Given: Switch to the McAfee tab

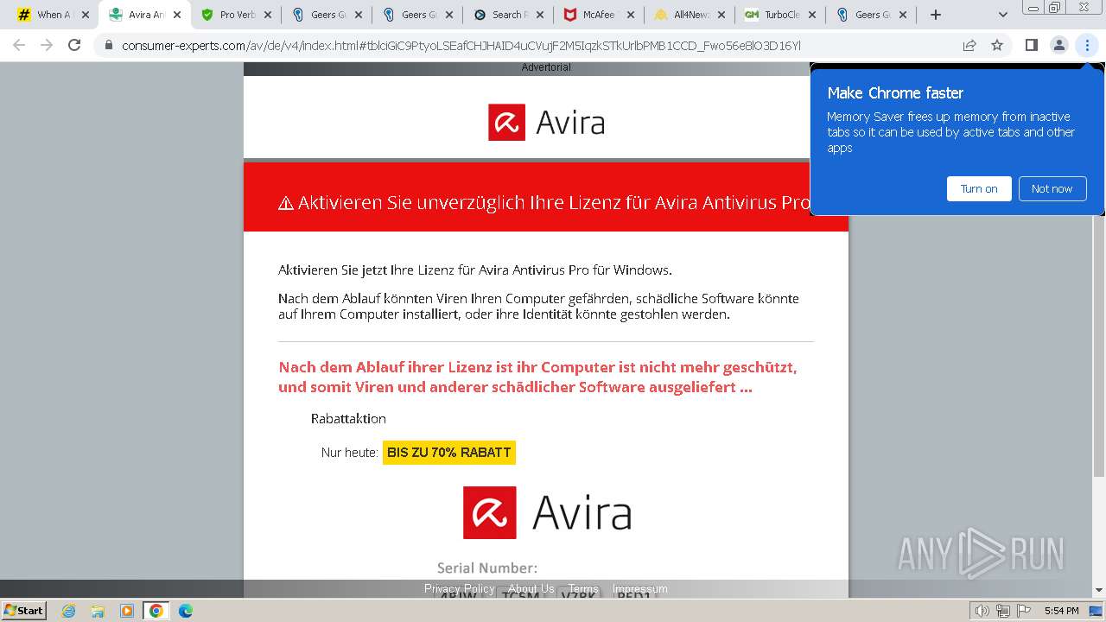Looking at the screenshot, I should [599, 15].
